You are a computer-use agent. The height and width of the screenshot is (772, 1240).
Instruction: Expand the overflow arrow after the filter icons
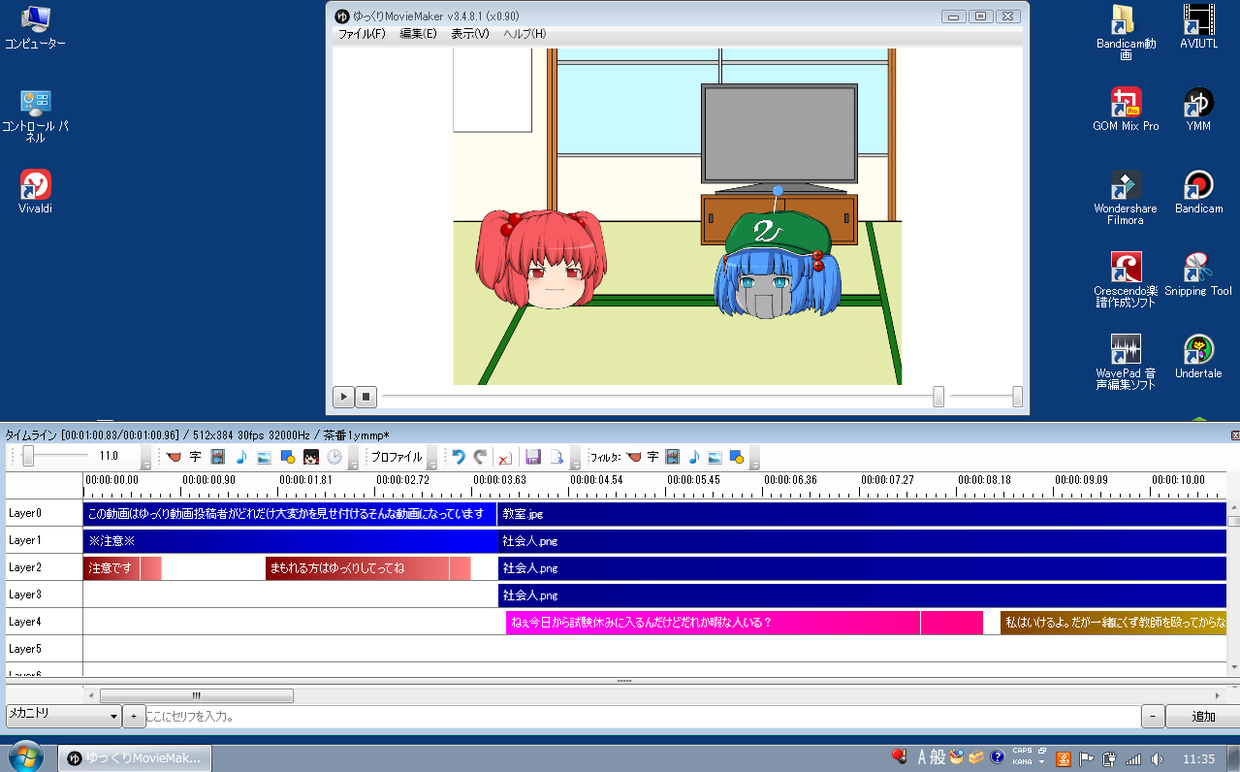click(754, 457)
